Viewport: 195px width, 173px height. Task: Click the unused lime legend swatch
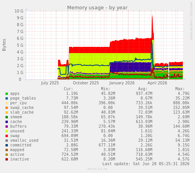click(7, 131)
